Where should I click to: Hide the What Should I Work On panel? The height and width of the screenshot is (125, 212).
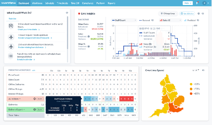(x=67, y=13)
